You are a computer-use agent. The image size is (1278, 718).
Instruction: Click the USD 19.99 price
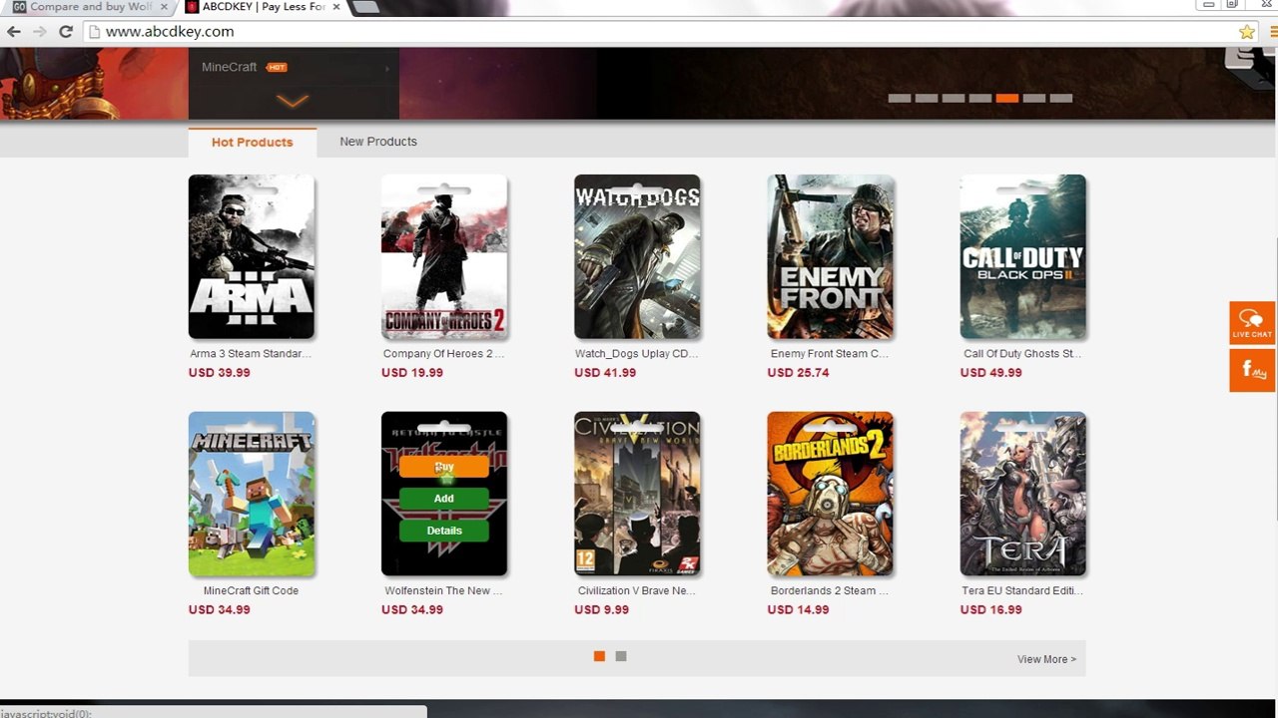[412, 373]
